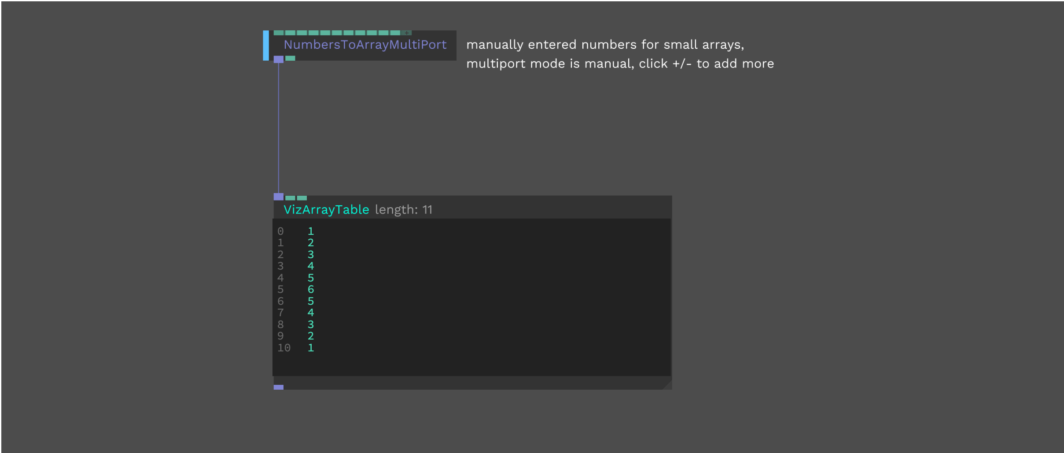Grab the VizArrayTable resize corner handle
Screen dimensions: 1064x453
[x=667, y=385]
